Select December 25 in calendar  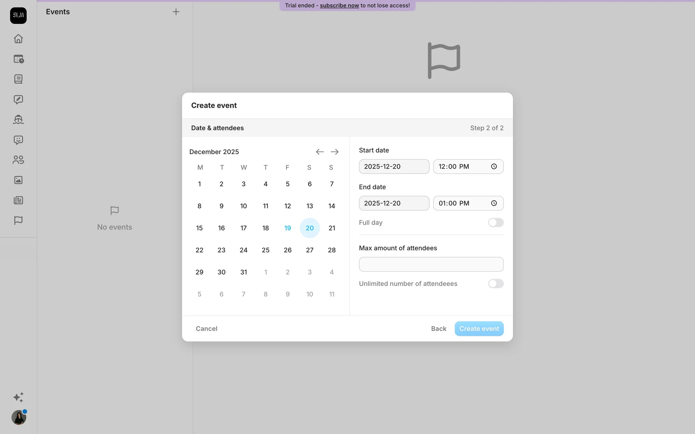coord(265,250)
